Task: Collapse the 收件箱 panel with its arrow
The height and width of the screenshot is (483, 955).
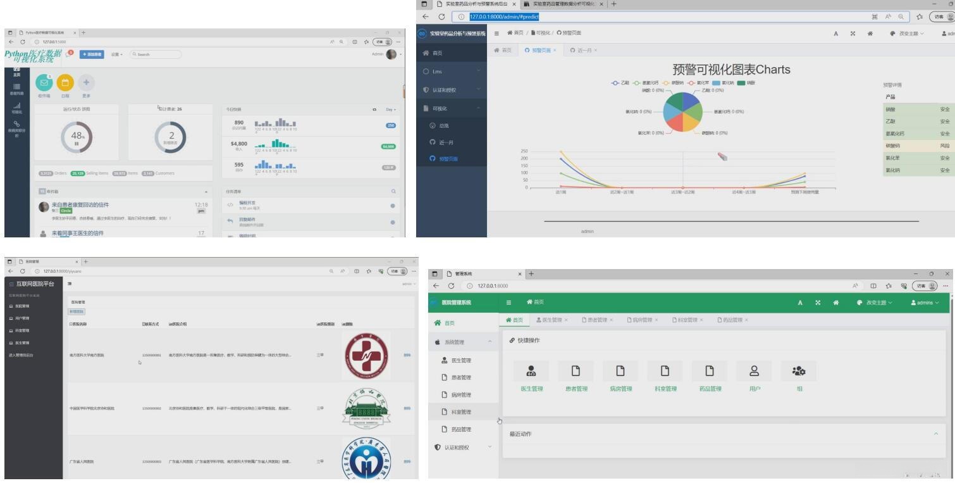Action: click(206, 191)
